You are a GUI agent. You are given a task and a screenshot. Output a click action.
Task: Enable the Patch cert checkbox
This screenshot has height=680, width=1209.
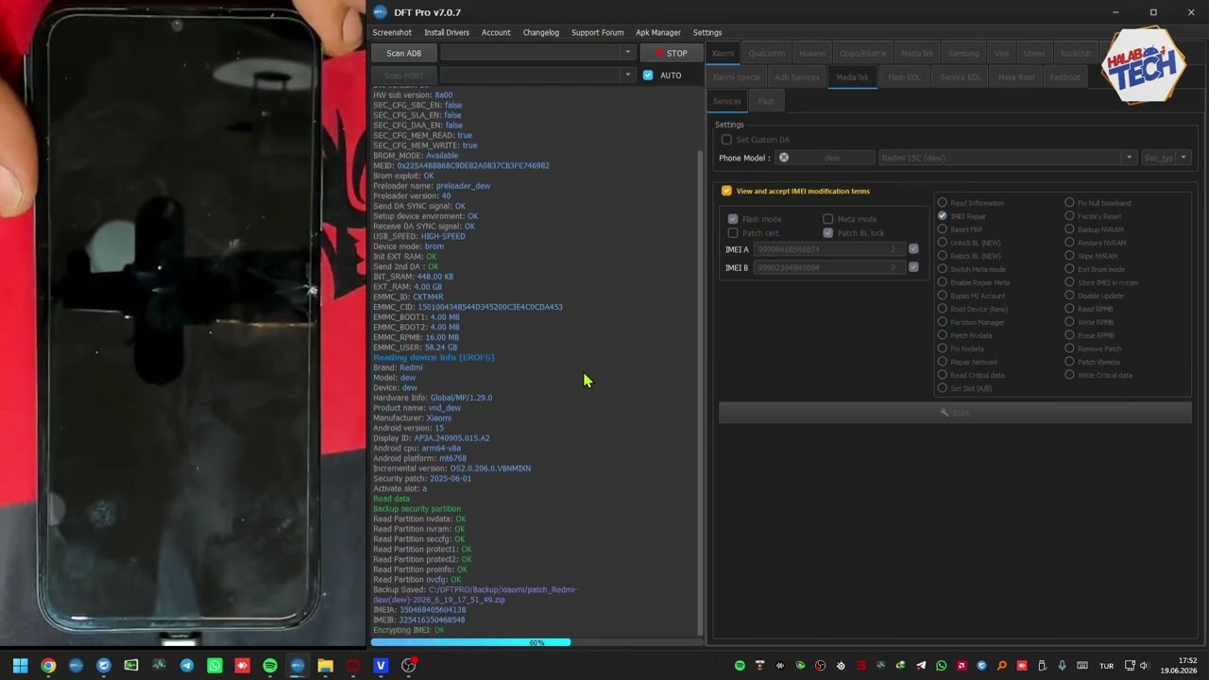[733, 232]
